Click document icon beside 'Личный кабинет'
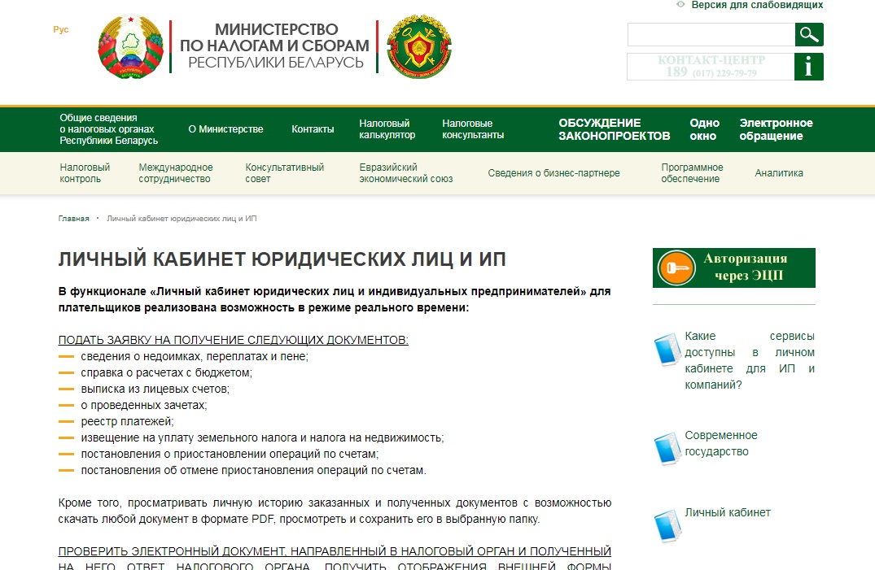The height and width of the screenshot is (570, 875). pos(667,524)
